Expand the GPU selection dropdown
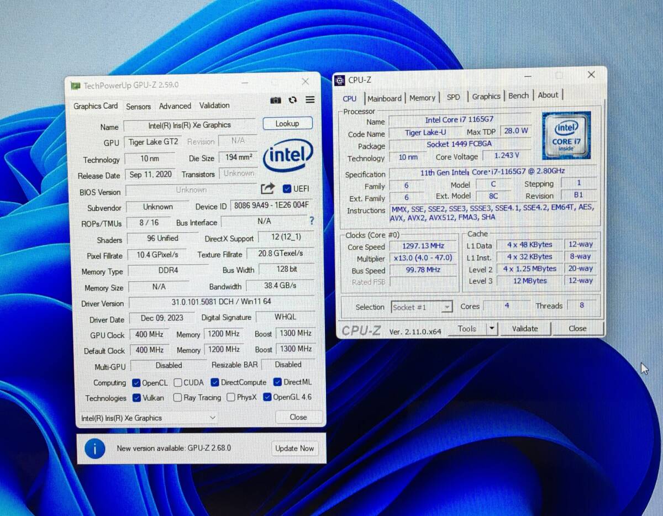This screenshot has height=516, width=663. [x=212, y=418]
